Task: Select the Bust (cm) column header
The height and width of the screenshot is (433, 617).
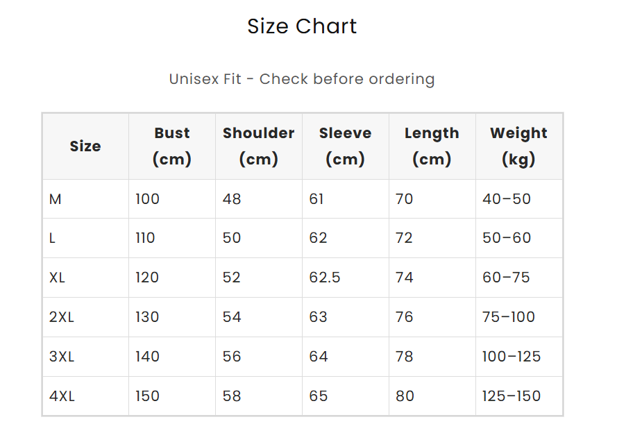Action: click(x=172, y=146)
